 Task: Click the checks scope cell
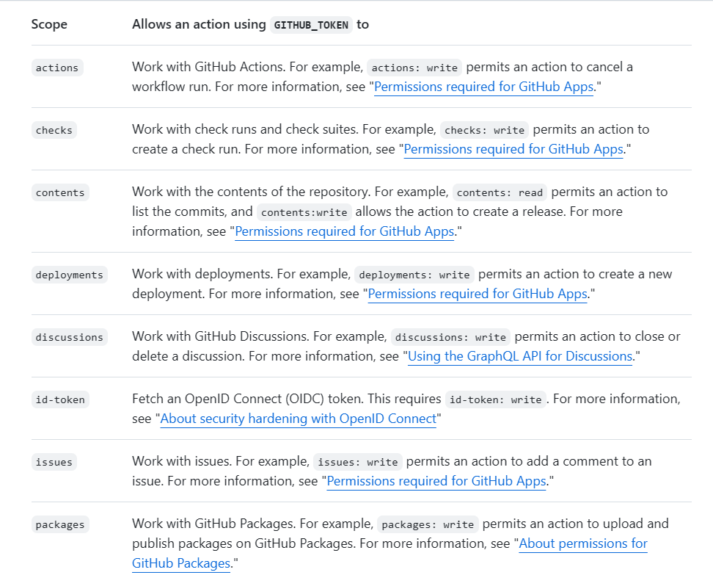pyautogui.click(x=54, y=130)
